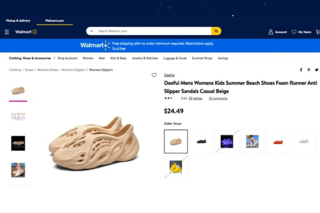Open the Women category menu
Viewport: 320px width, 213px height.
tap(88, 58)
